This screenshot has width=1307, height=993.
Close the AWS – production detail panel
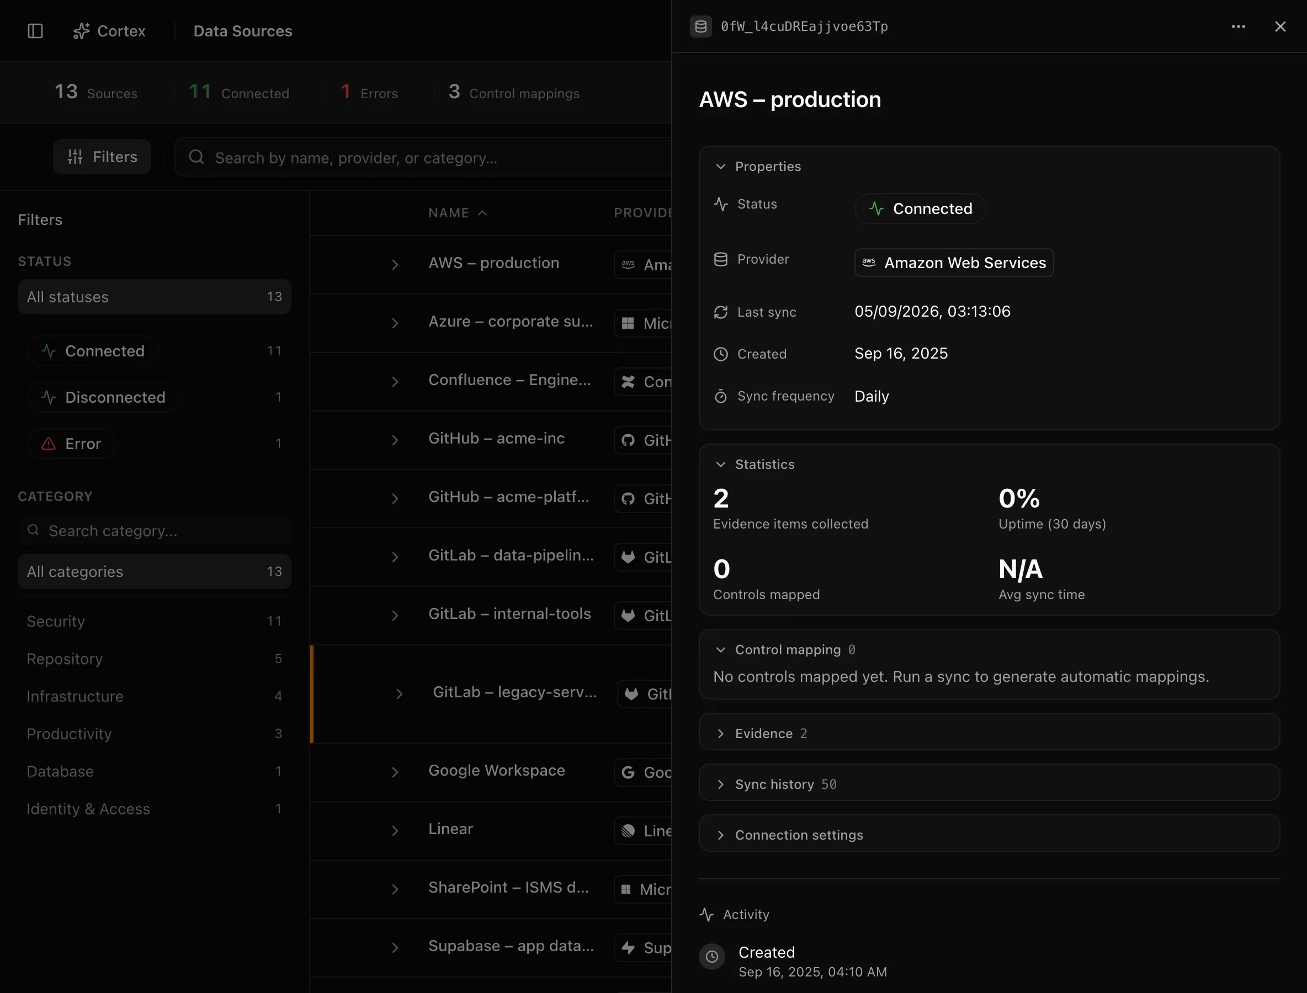[x=1281, y=26]
